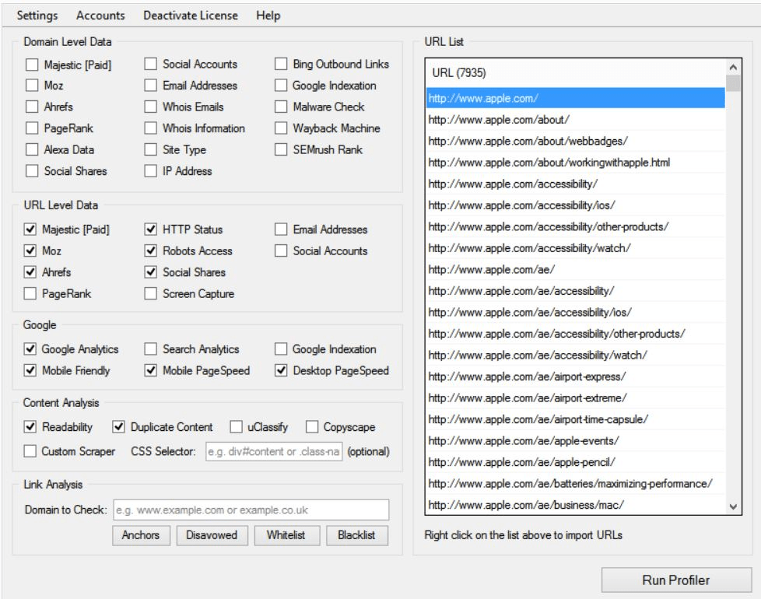The image size is (761, 599).
Task: Tick Wayback Machine checkbox
Action: 281,128
